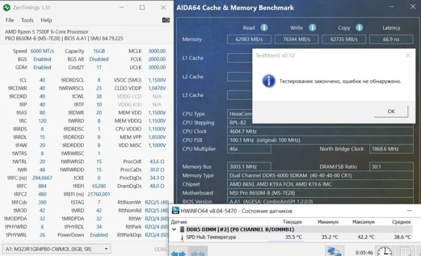
Task: Click the BGS Alt Disabled value
Action: (x=99, y=59)
